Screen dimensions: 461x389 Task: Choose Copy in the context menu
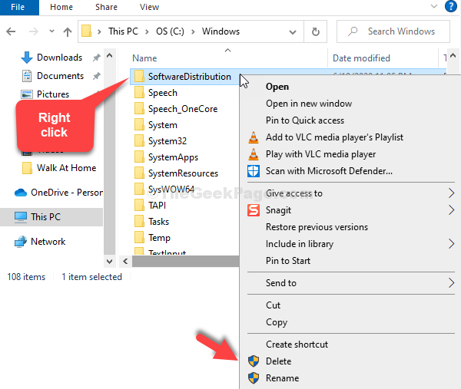tap(350, 322)
